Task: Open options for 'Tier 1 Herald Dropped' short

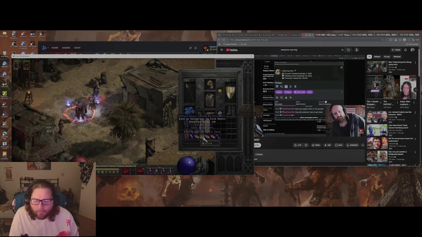Action: click(x=381, y=102)
